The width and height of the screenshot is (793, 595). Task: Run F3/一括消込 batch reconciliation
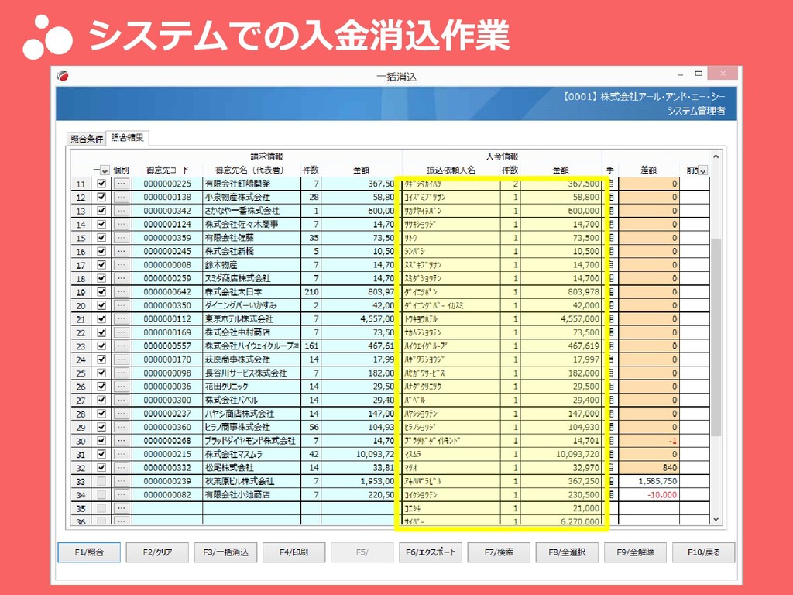pos(225,552)
